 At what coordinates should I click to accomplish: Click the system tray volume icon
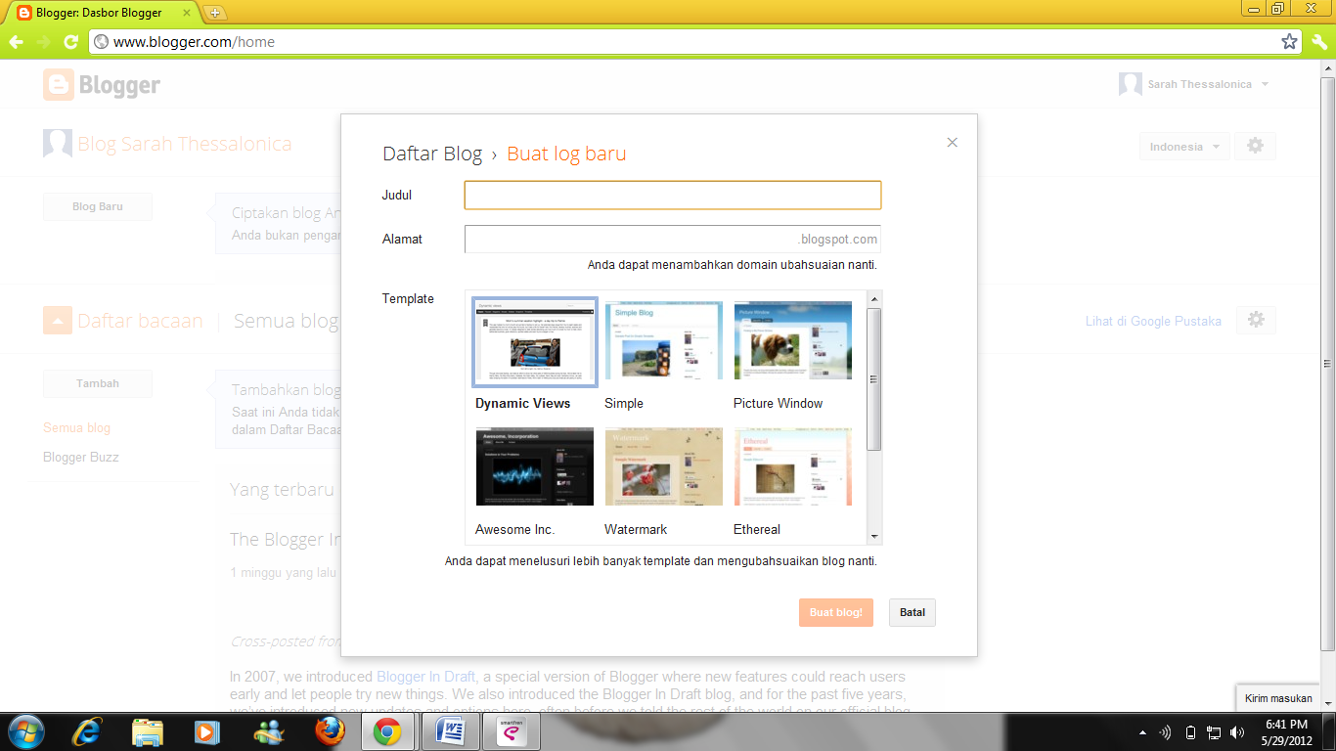pos(1238,732)
